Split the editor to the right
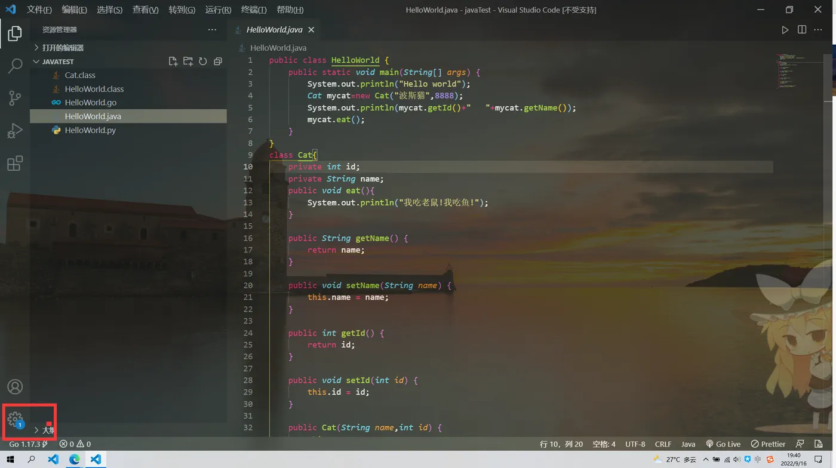The image size is (836, 468). pos(802,29)
